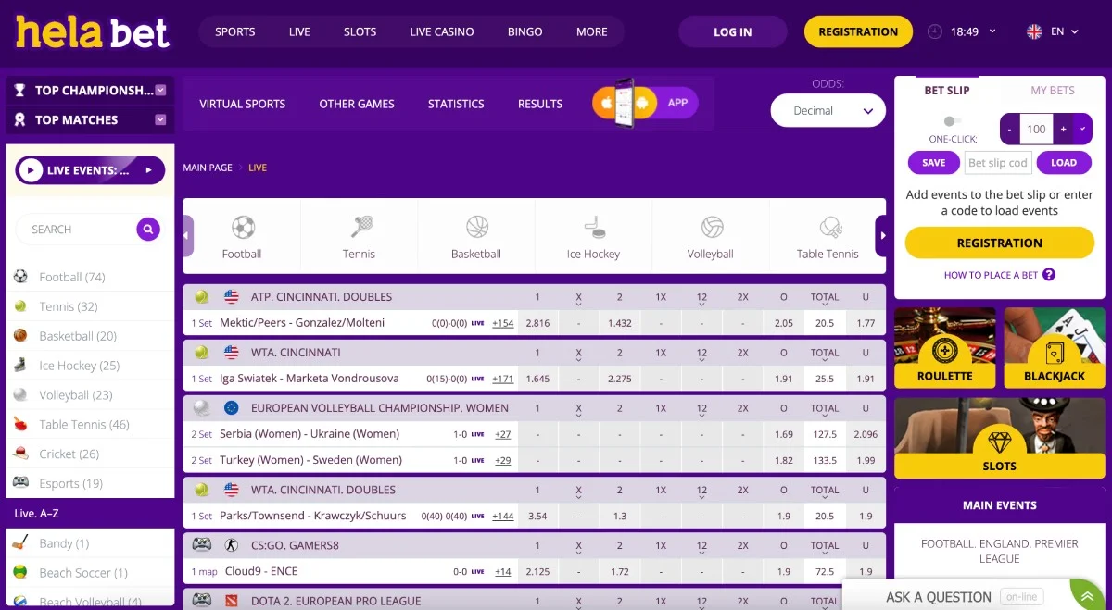This screenshot has width=1112, height=610.
Task: Open the RESULTS link
Action: coord(540,104)
